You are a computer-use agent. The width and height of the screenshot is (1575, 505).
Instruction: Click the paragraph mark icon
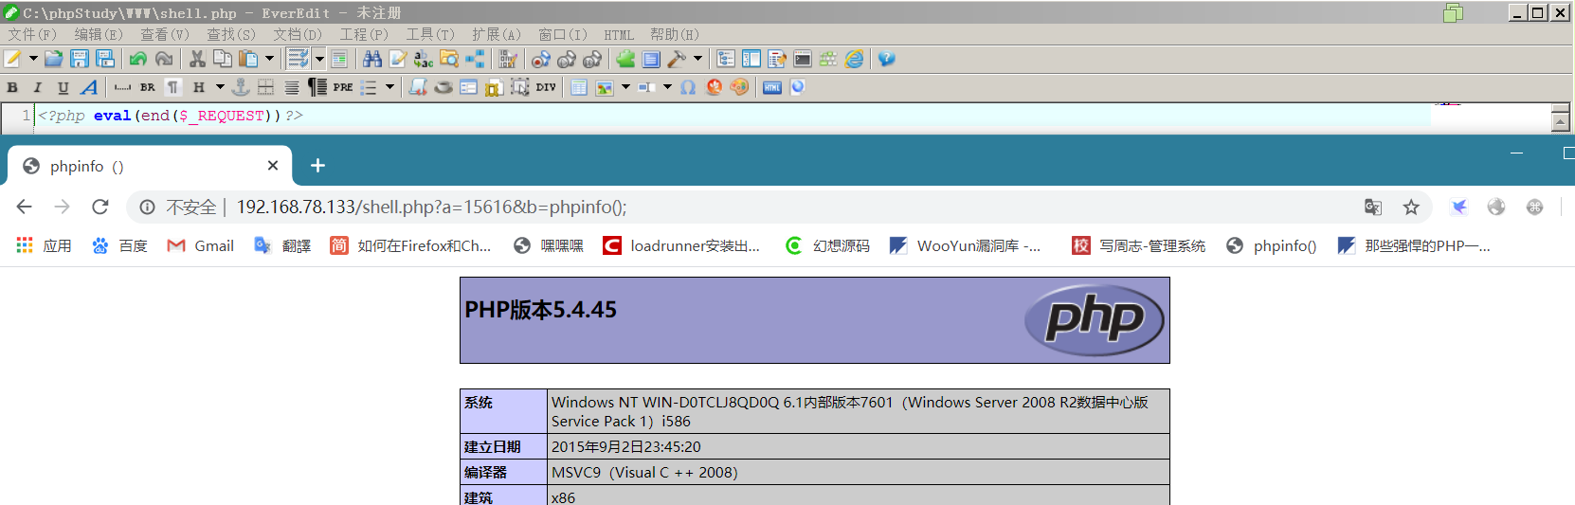[173, 87]
